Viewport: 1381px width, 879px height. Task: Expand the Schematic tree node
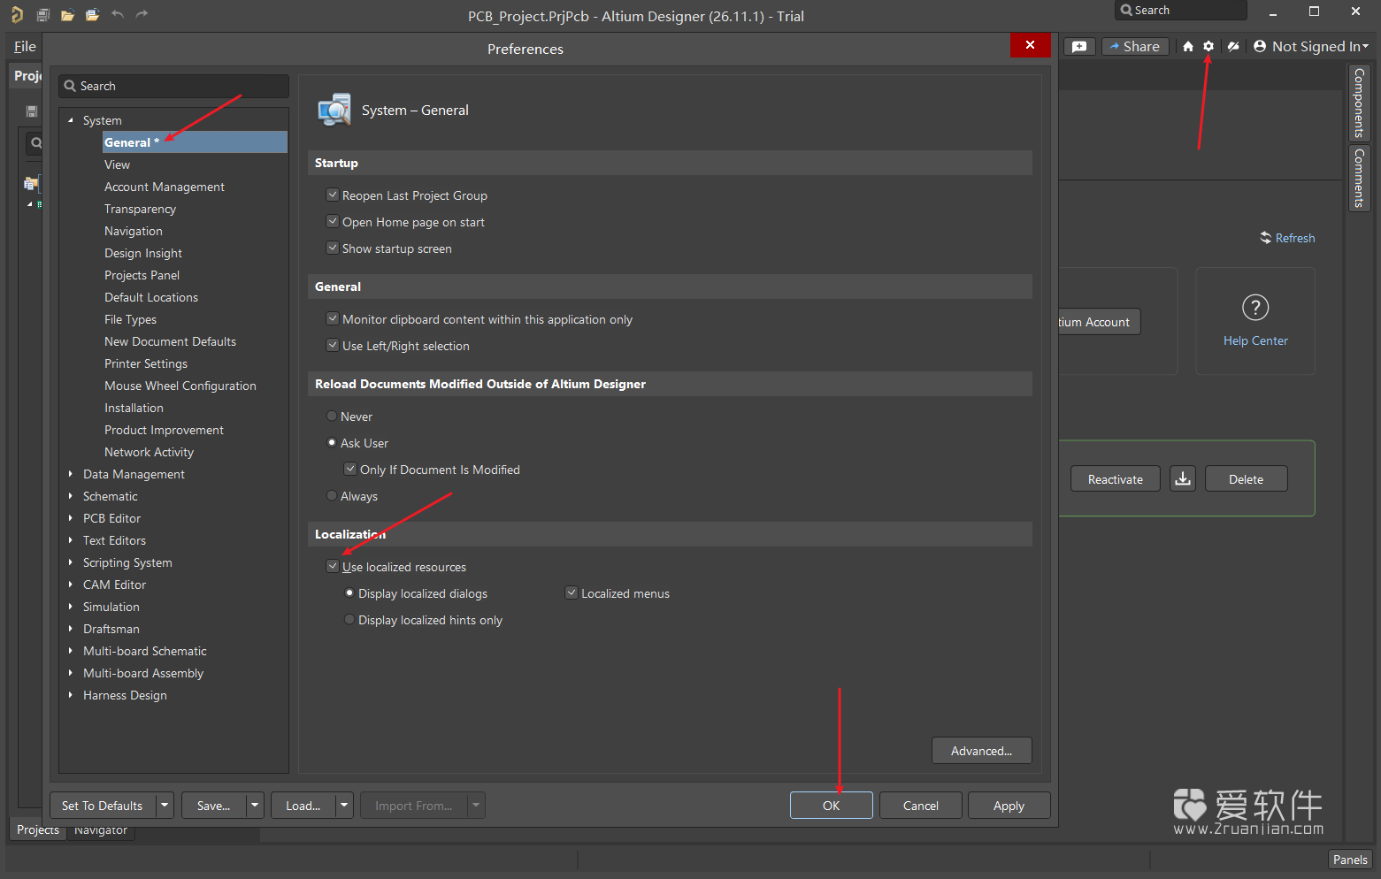71,496
